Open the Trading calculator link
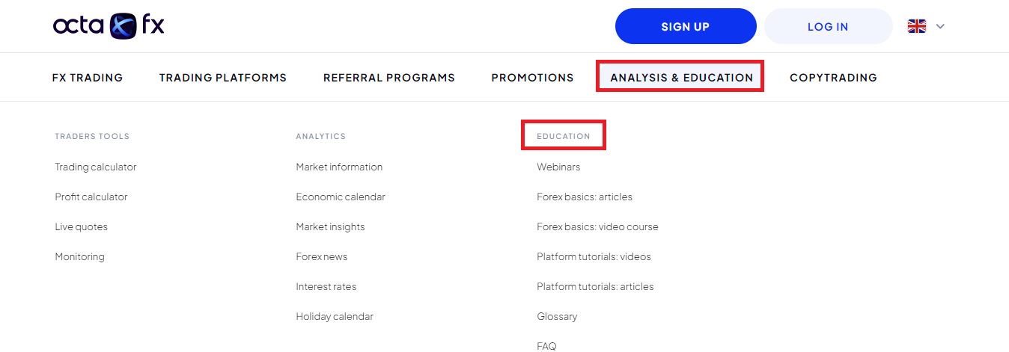 point(96,167)
